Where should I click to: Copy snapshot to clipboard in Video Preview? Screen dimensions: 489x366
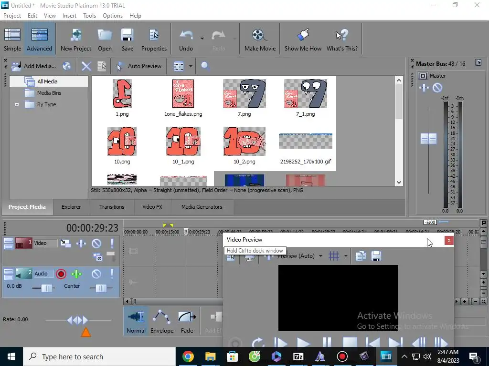(361, 256)
